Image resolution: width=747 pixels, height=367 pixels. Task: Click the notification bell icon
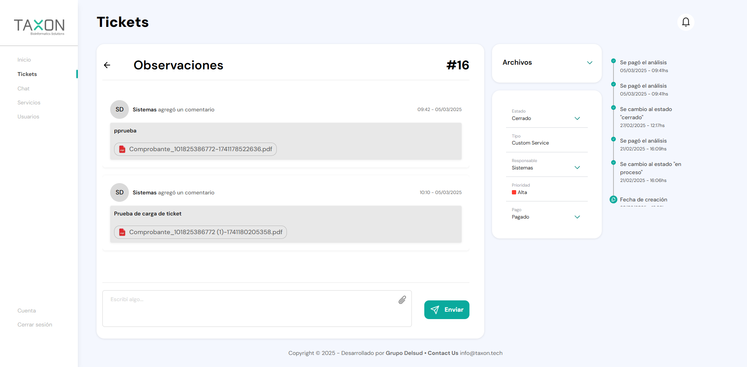click(x=685, y=22)
